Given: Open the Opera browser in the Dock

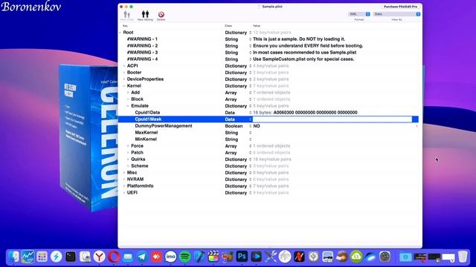Looking at the screenshot, I should [114, 257].
